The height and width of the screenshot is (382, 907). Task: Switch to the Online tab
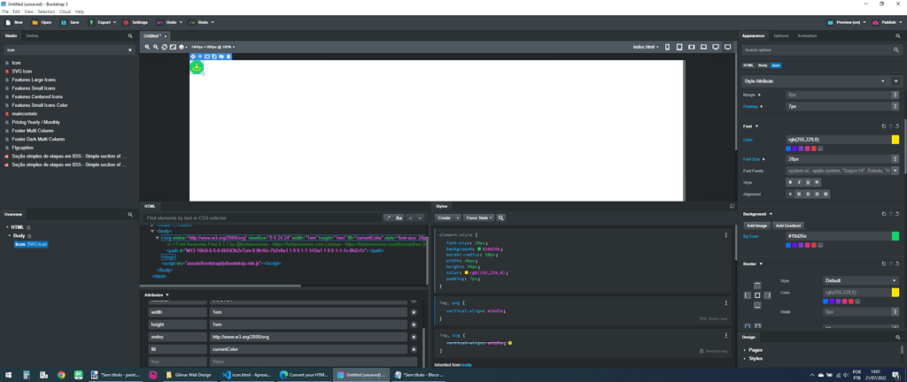[32, 35]
